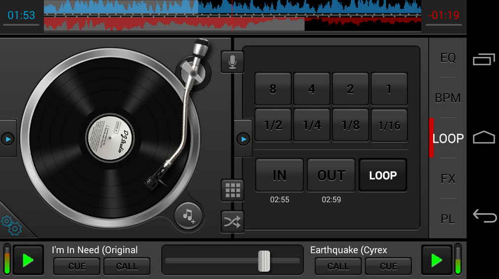
Task: Expand left deck side panel arrow
Action: coord(7,139)
